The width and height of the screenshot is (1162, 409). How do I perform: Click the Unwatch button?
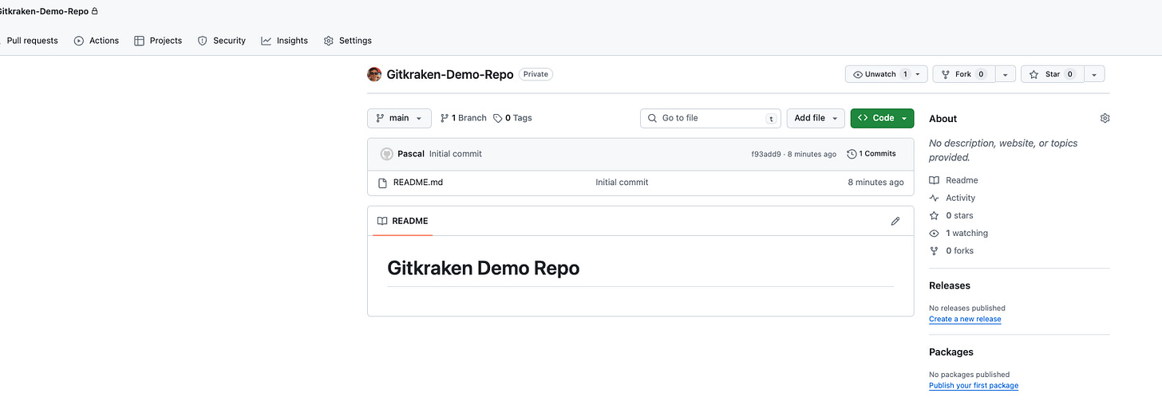pos(886,74)
